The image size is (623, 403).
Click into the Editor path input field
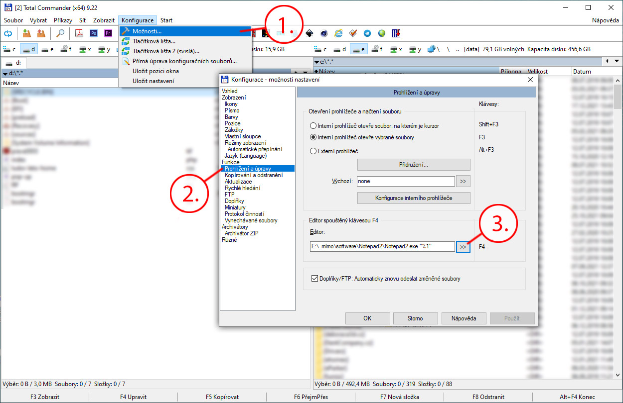coord(381,246)
